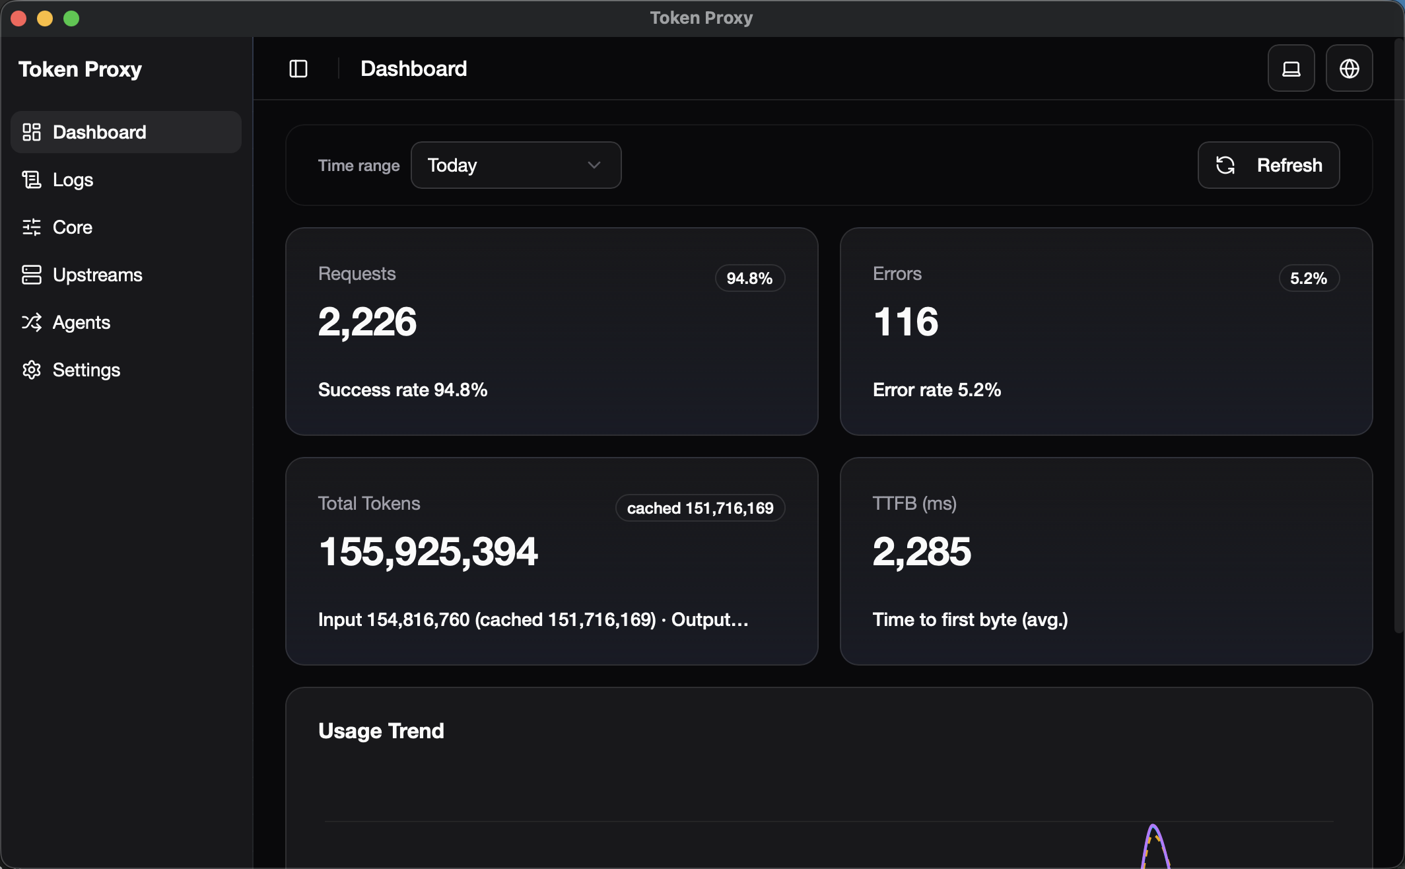Open the Settings gear icon
The image size is (1405, 869).
[x=31, y=370]
